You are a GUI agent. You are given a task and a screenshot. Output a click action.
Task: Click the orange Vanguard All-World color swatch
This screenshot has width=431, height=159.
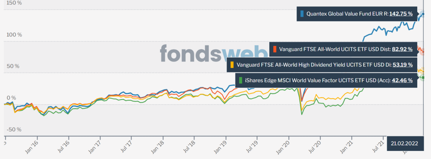(274, 49)
